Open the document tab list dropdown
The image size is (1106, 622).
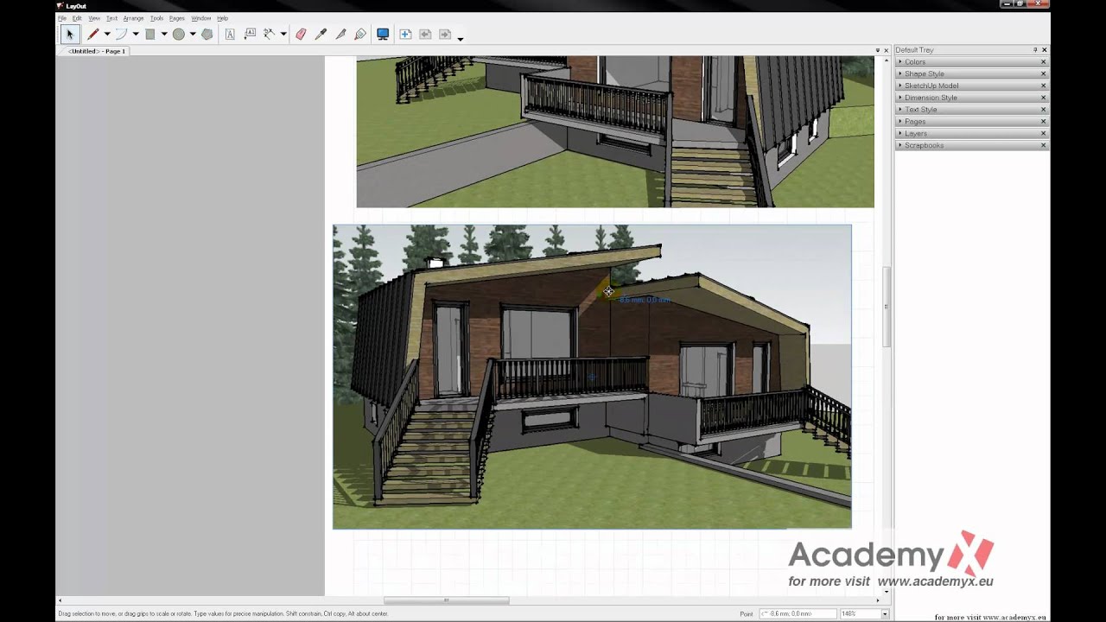tap(878, 51)
